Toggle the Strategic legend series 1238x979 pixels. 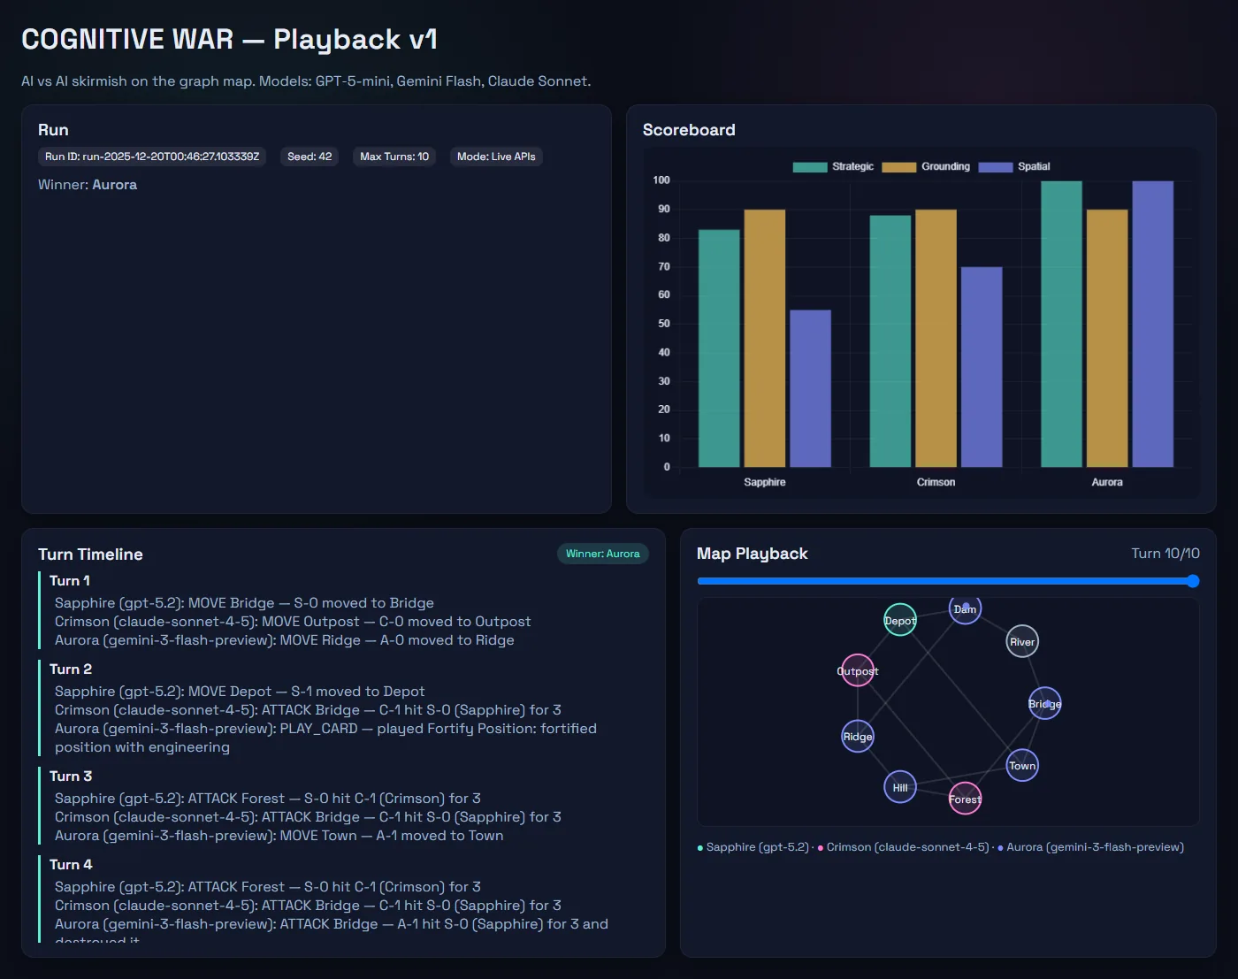tap(833, 166)
